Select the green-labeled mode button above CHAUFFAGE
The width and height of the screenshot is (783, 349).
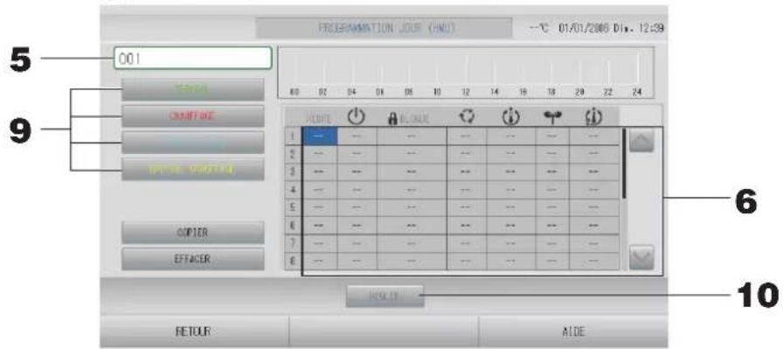193,89
